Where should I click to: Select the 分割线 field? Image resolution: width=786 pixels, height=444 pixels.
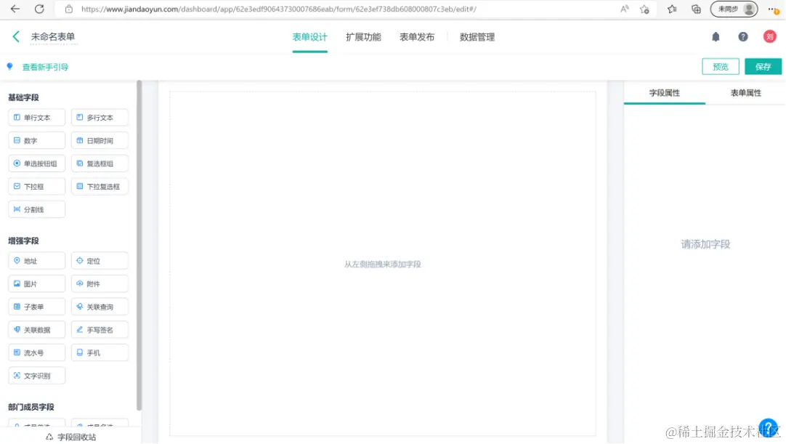(36, 210)
